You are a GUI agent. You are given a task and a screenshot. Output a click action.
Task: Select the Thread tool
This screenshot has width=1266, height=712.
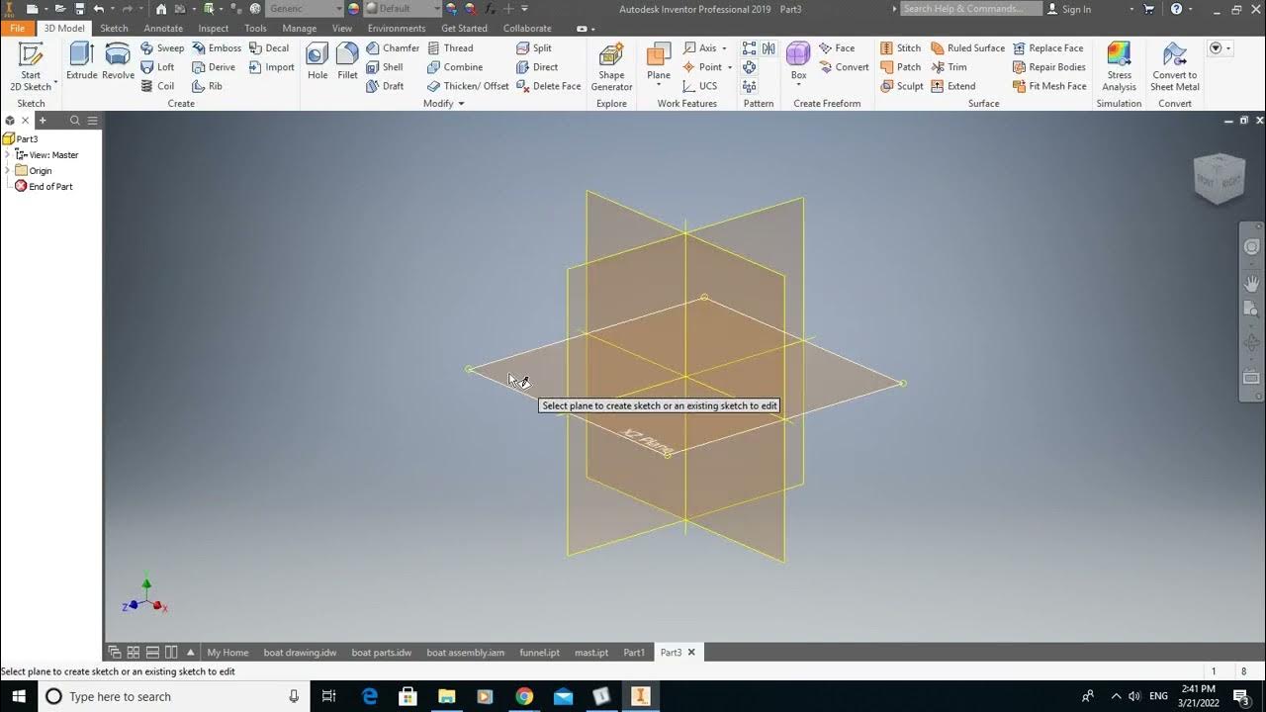tap(450, 47)
